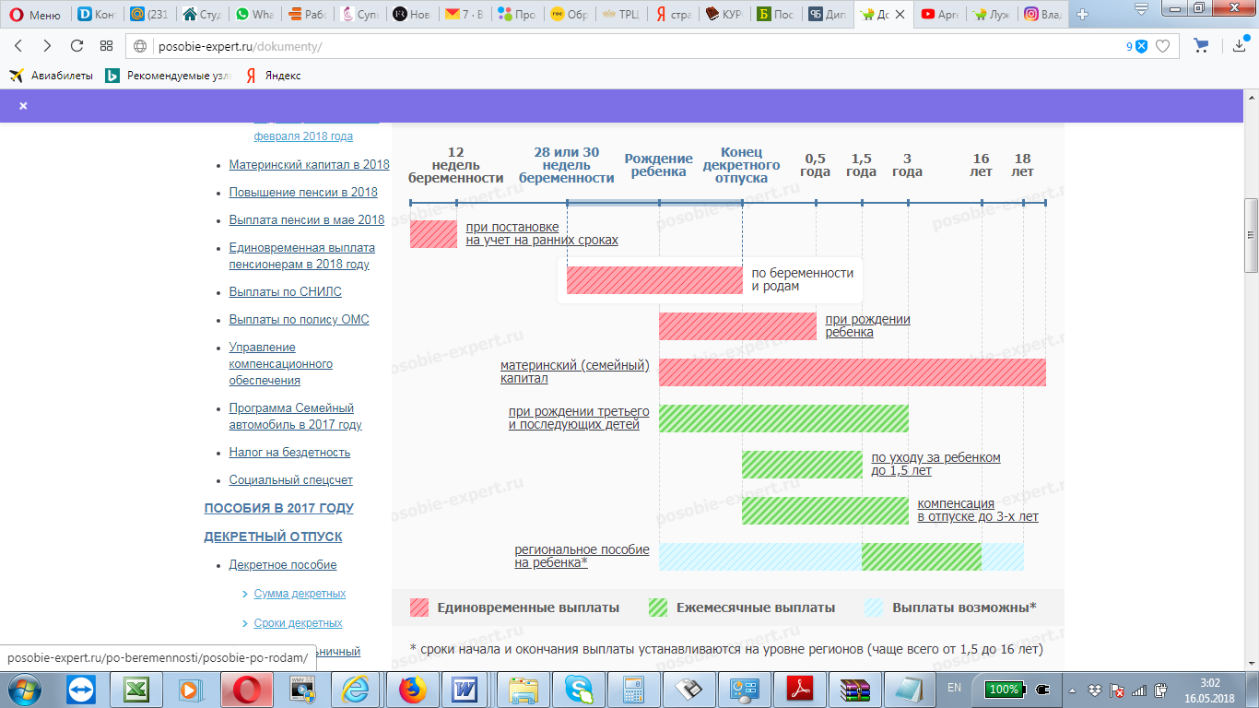1259x708 pixels.
Task: Click the site info globe icon
Action: 140,46
